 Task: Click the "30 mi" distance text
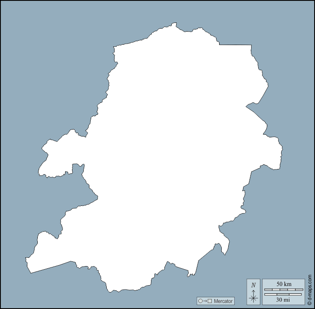283,299
